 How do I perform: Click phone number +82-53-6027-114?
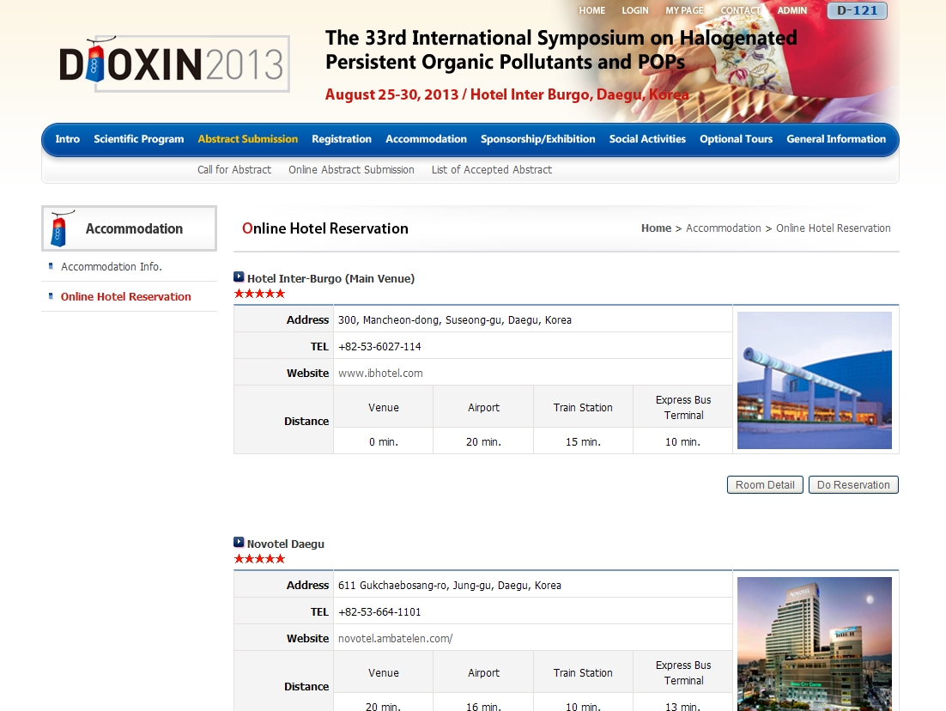click(379, 346)
